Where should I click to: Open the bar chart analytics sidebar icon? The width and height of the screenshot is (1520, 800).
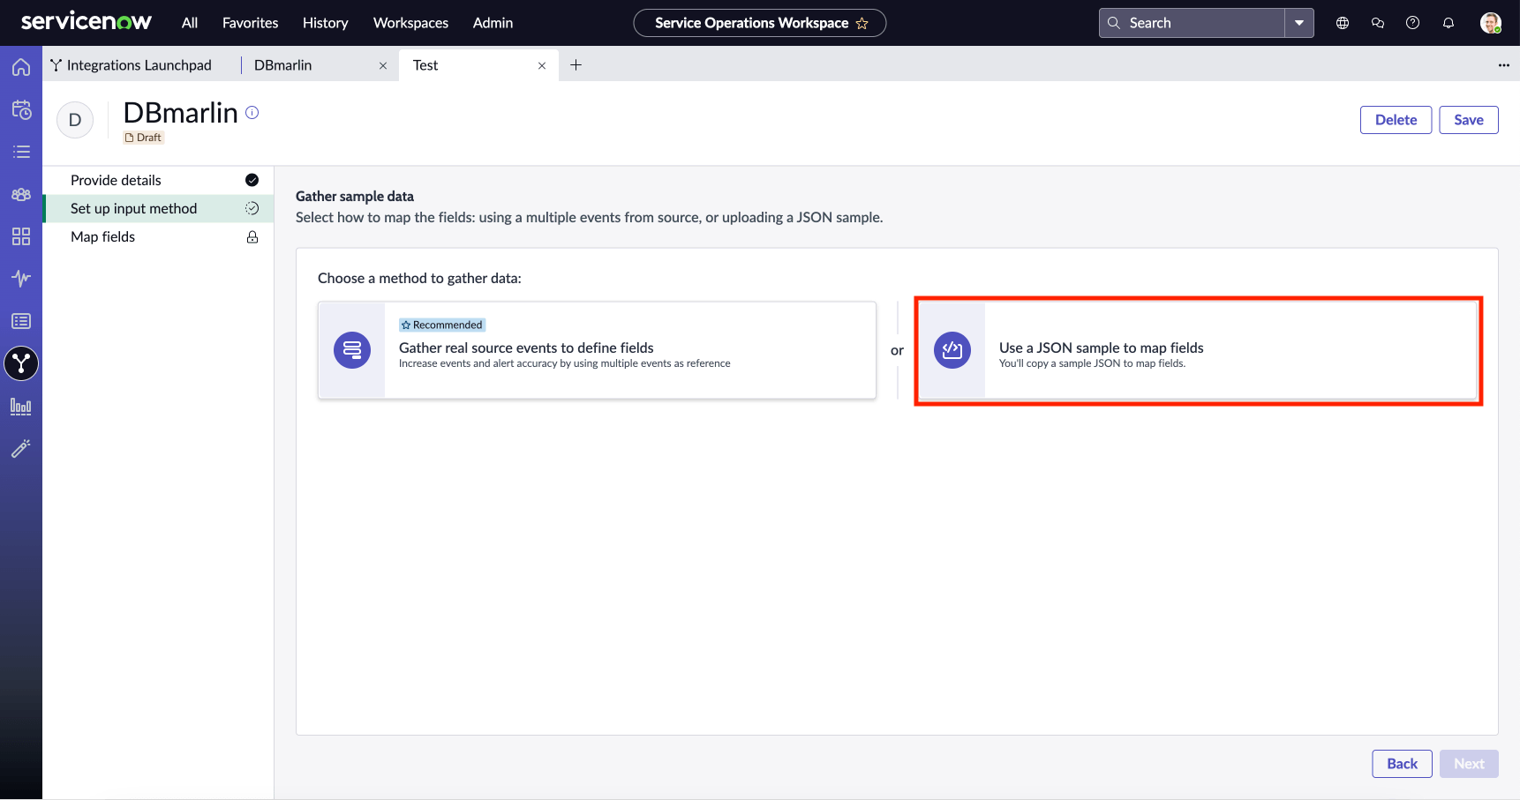[21, 407]
